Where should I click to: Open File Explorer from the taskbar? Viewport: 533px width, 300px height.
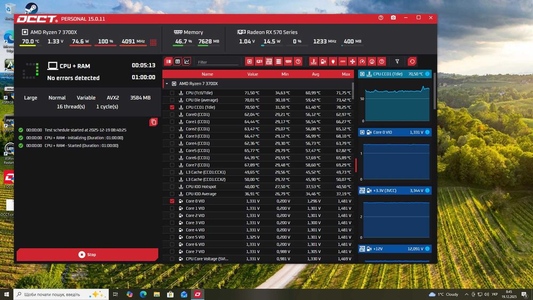[x=157, y=294]
